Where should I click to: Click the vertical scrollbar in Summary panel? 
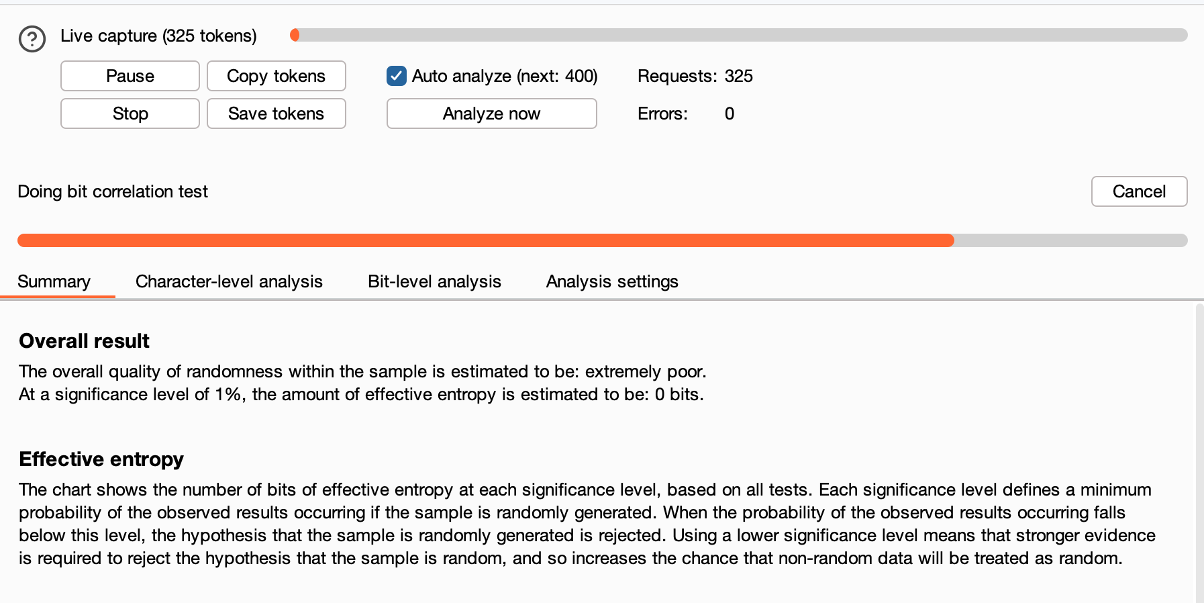pos(1199,450)
